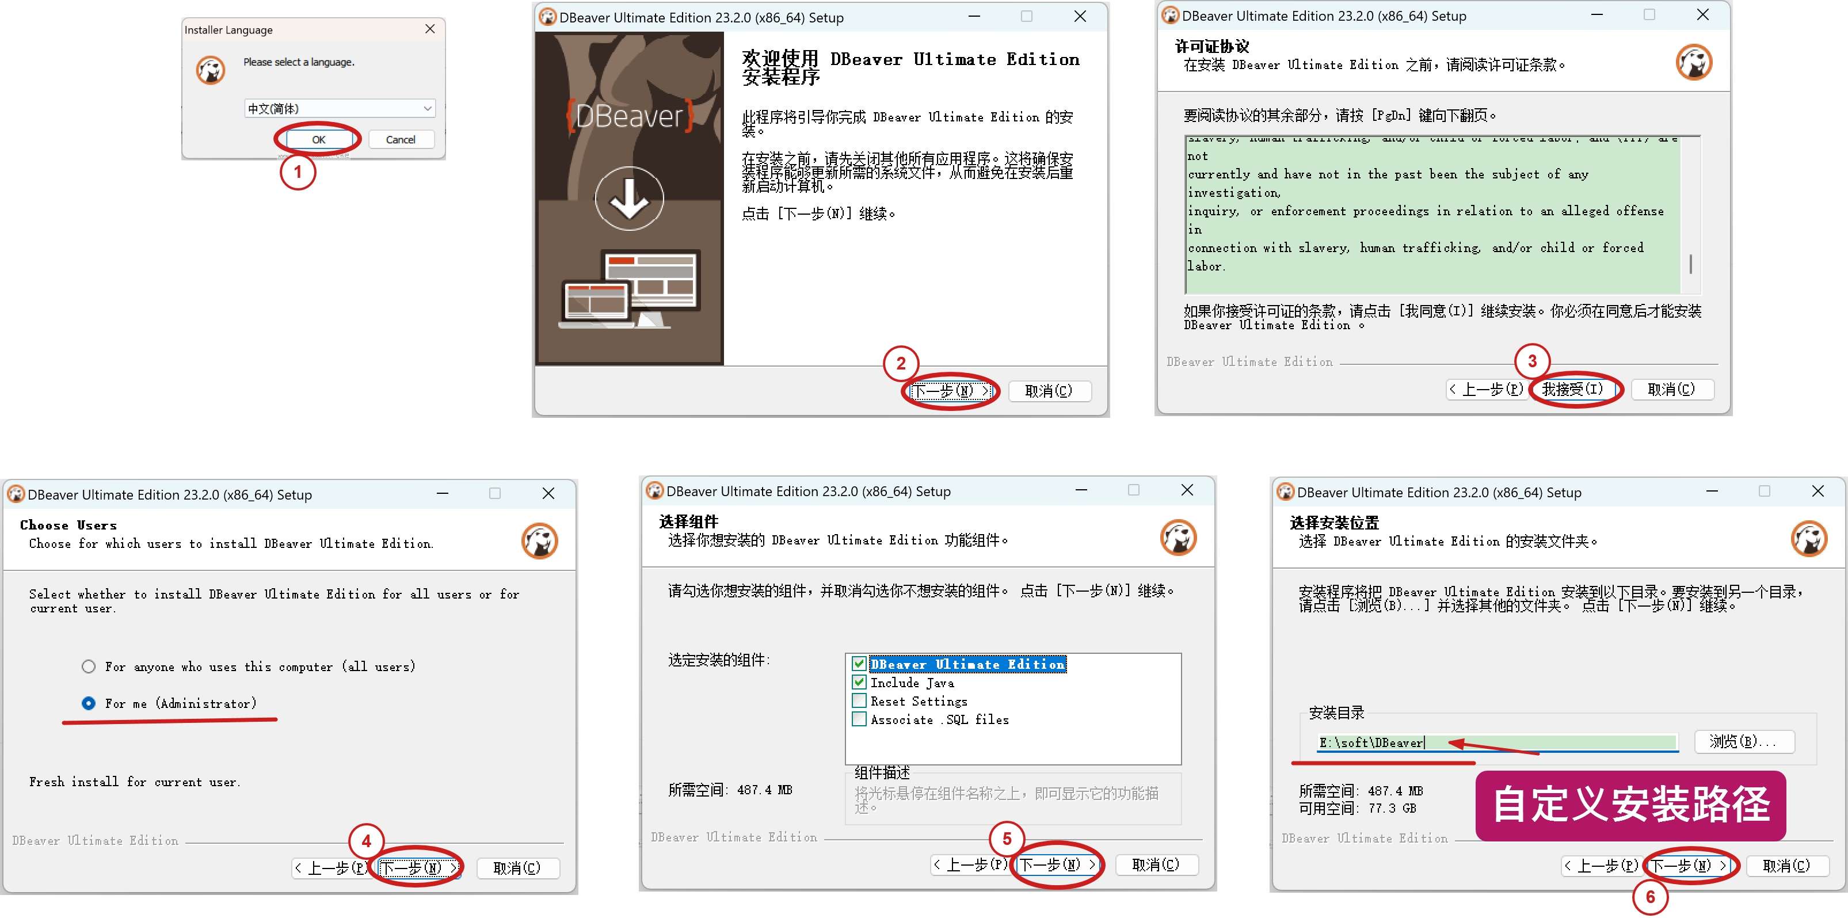Close the Choose Users window
This screenshot has height=918, width=1848.
548,493
